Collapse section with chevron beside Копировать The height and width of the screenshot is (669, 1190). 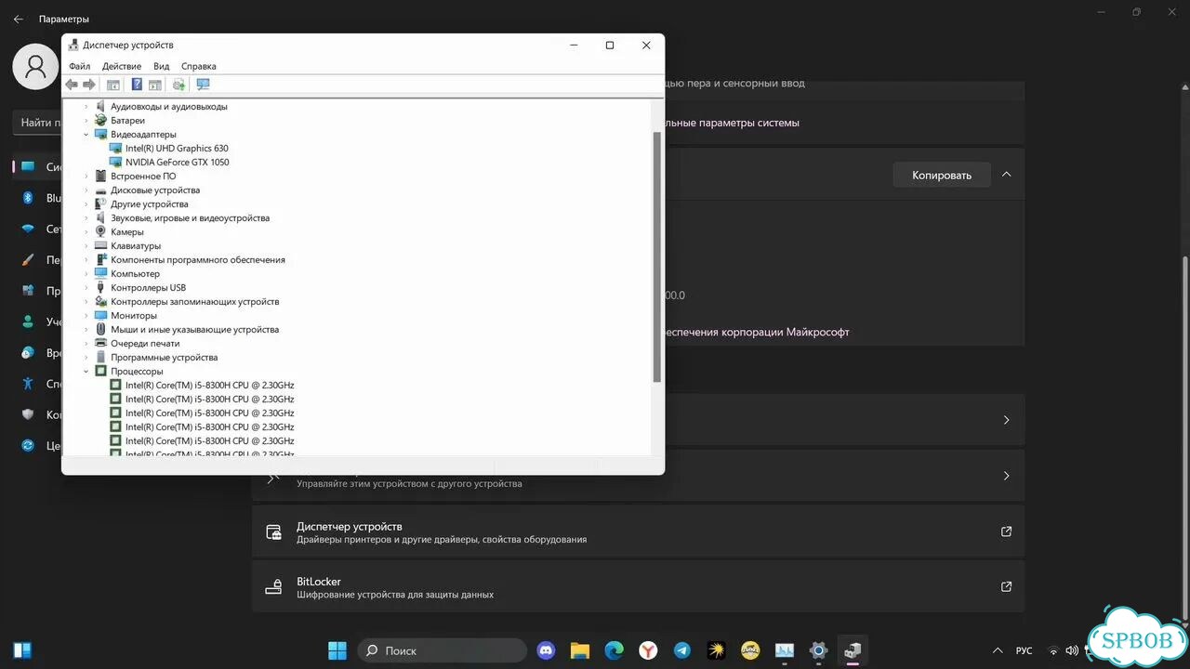(1007, 175)
